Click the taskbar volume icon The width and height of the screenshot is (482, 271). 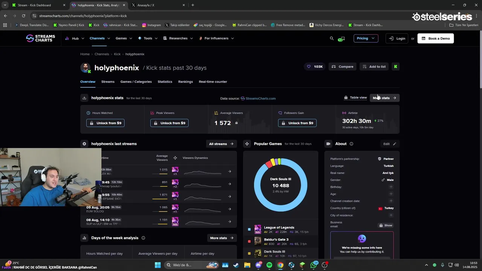point(457,265)
